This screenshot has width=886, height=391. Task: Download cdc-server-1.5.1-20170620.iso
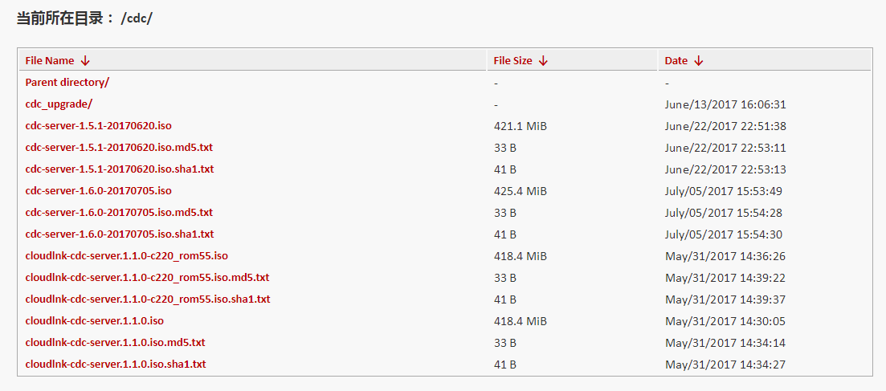coord(98,126)
